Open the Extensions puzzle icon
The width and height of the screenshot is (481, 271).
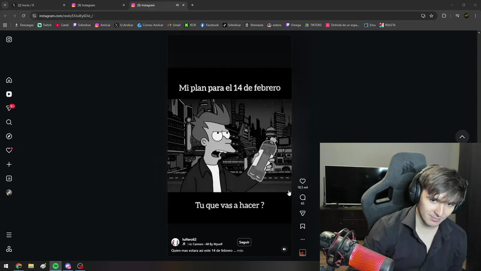click(444, 16)
